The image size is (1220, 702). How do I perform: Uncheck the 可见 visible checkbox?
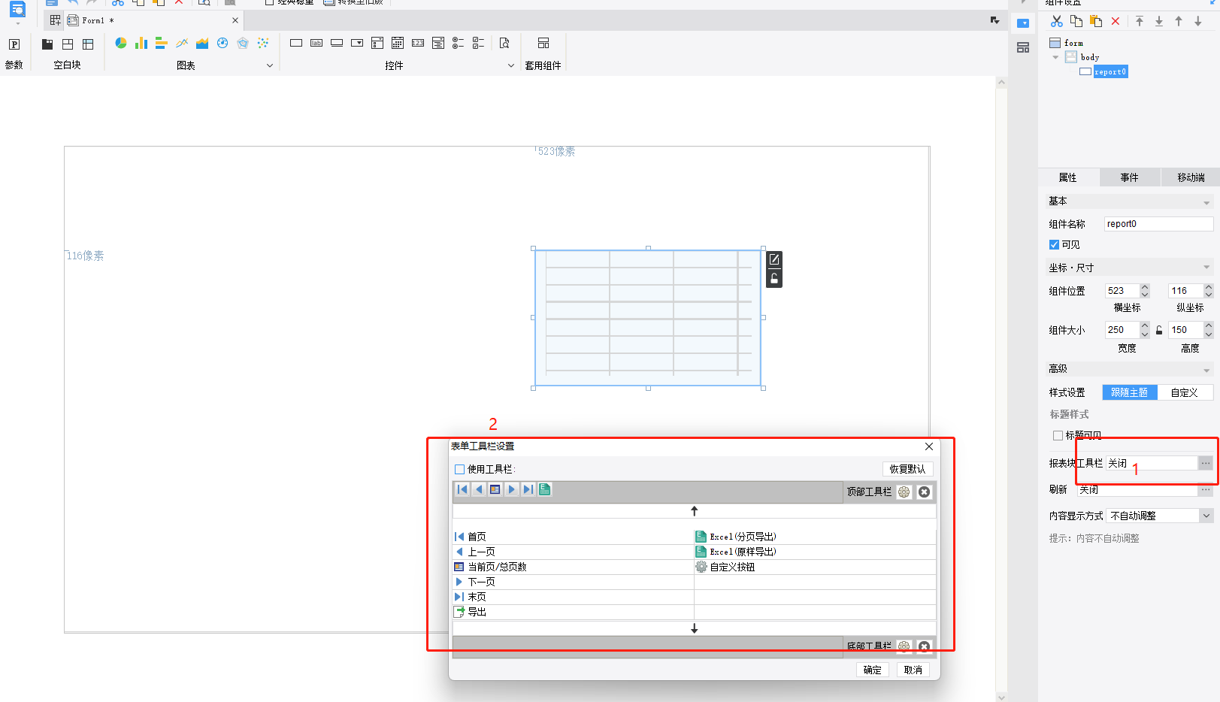coord(1054,244)
